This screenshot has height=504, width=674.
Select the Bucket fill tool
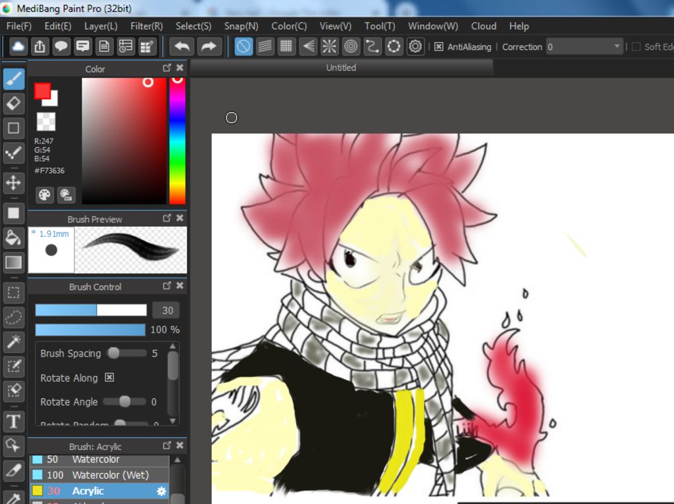pyautogui.click(x=14, y=238)
